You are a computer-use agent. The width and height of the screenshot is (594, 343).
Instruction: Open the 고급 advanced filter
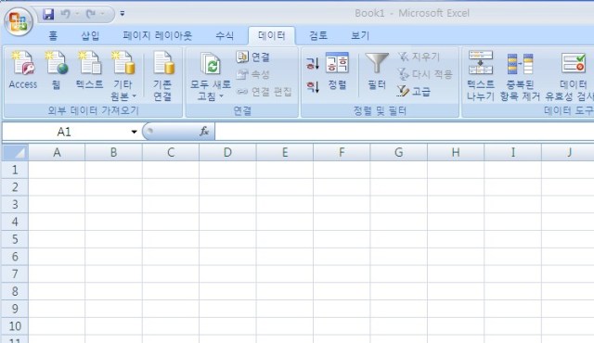tap(414, 91)
